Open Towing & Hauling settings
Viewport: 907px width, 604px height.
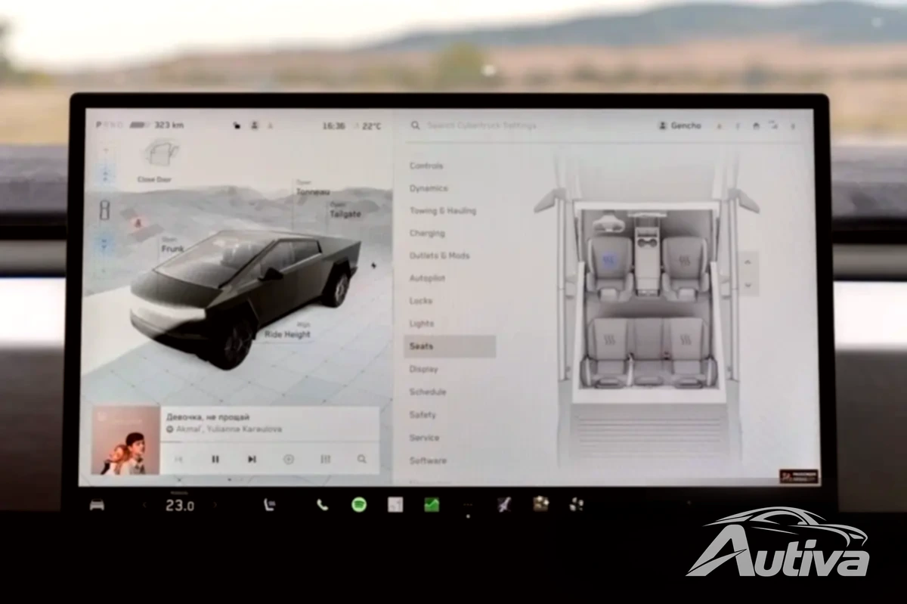pyautogui.click(x=443, y=211)
